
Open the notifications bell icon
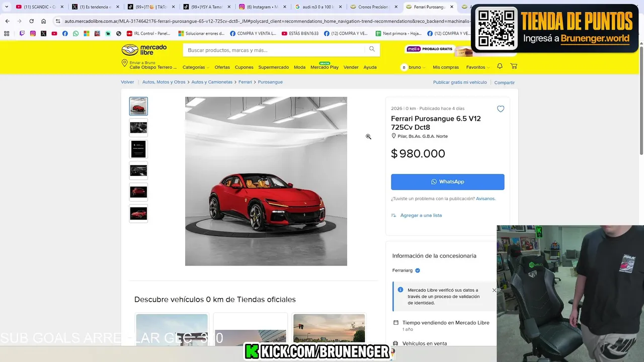point(500,66)
